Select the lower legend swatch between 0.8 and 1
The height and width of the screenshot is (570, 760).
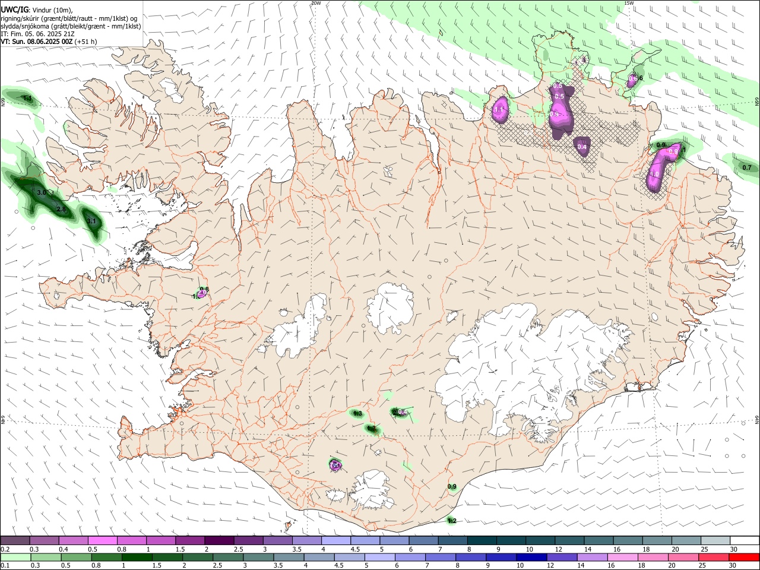pos(106,557)
